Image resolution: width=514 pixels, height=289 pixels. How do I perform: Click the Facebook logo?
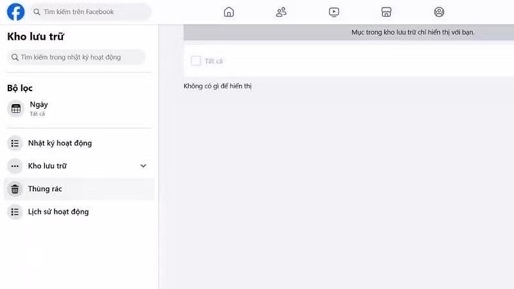15,12
